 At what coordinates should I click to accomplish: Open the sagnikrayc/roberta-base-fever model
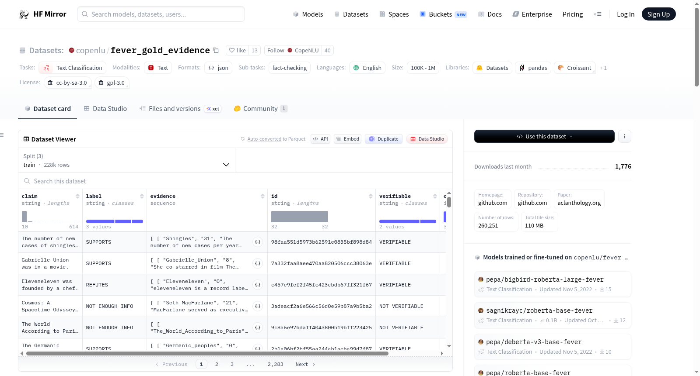click(x=553, y=315)
